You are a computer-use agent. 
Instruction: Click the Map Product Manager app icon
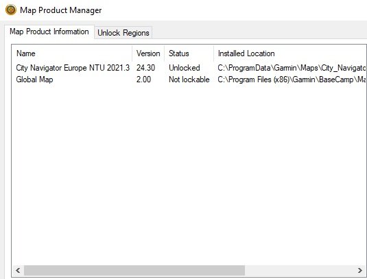[11, 10]
